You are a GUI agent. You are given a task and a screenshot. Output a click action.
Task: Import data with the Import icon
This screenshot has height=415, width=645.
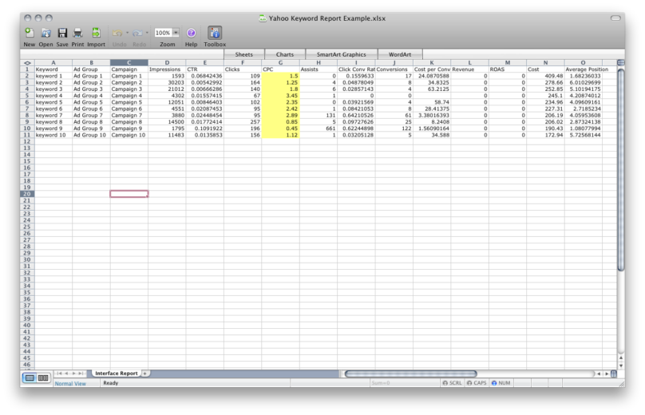[x=96, y=33]
